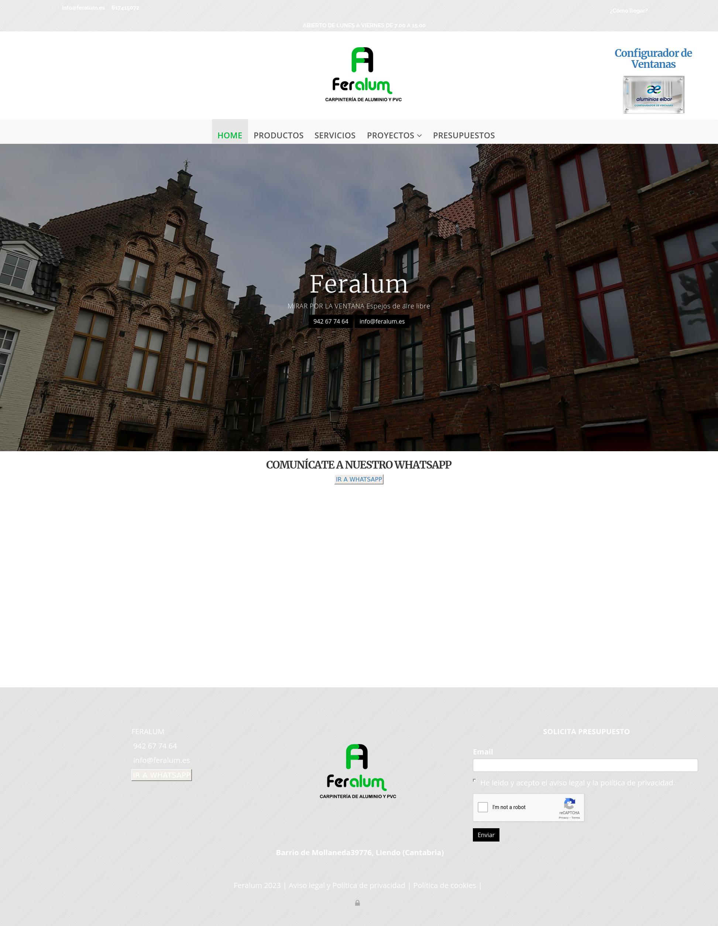Go to the Productos menu item

278,135
